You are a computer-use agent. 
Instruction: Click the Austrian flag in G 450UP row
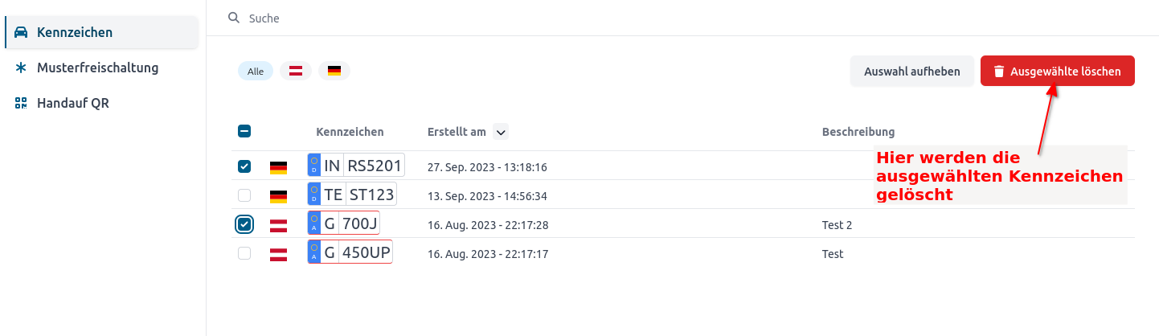(x=278, y=254)
